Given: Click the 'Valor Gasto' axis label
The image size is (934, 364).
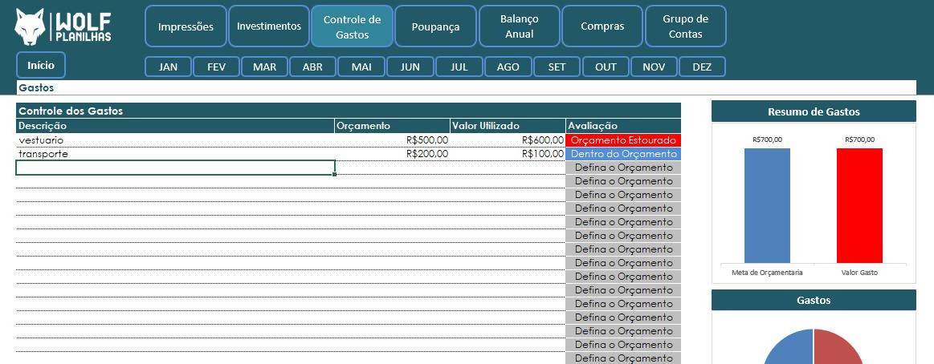Looking at the screenshot, I should (859, 273).
